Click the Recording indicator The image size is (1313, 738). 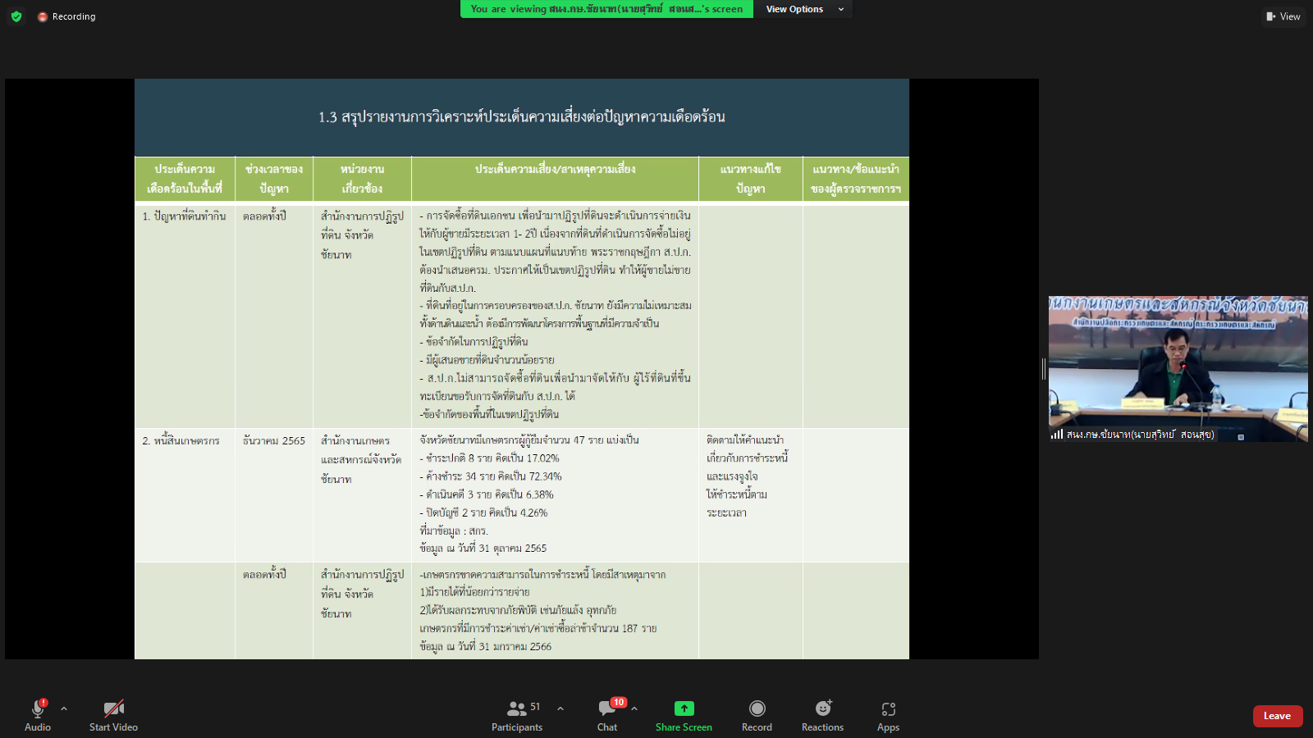66,16
